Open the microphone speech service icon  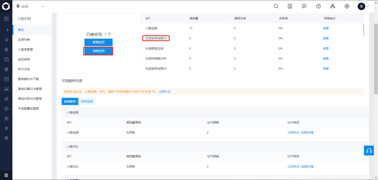[x=7, y=40]
